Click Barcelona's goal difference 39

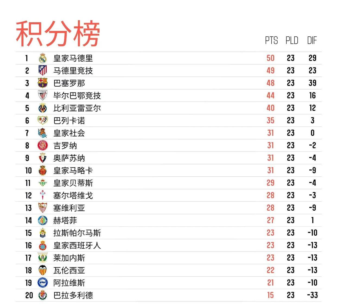tap(312, 83)
